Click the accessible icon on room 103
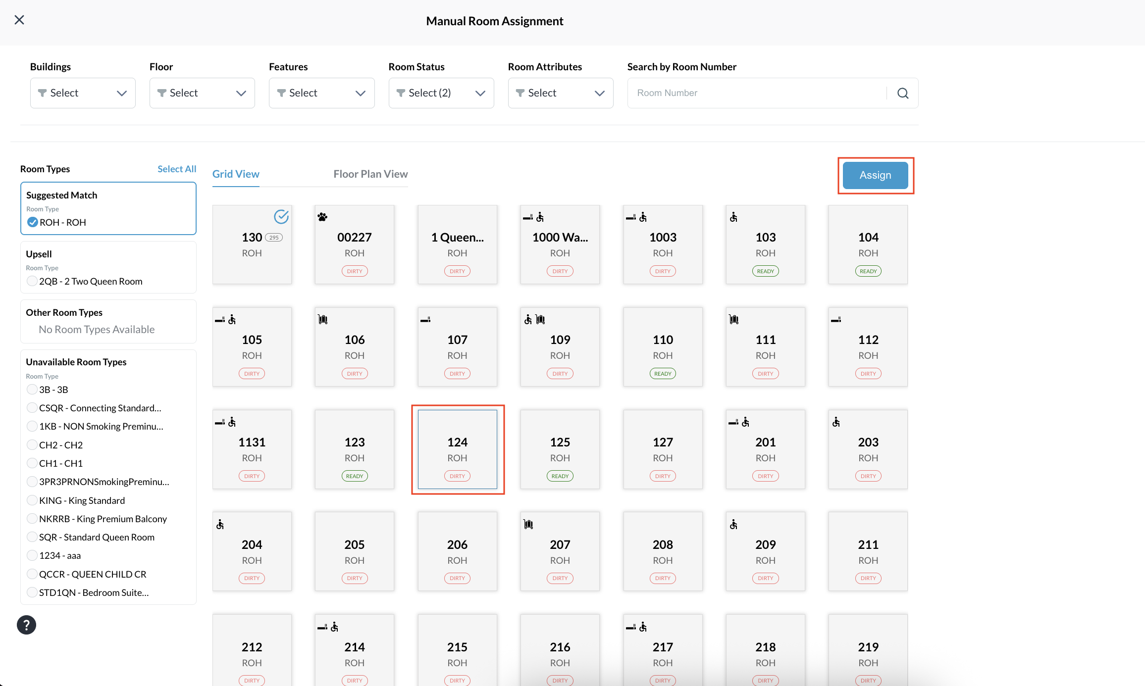 pos(733,217)
